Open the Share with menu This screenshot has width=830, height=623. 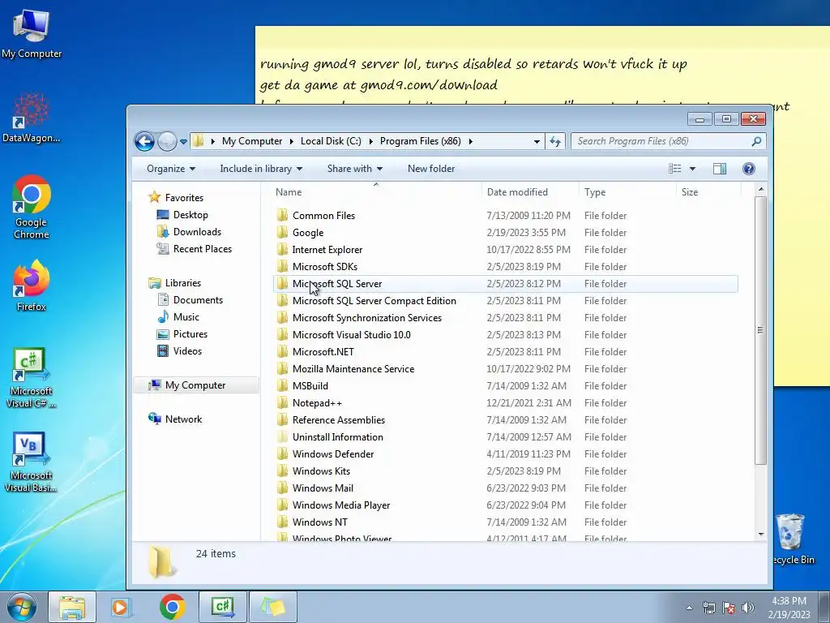[355, 169]
